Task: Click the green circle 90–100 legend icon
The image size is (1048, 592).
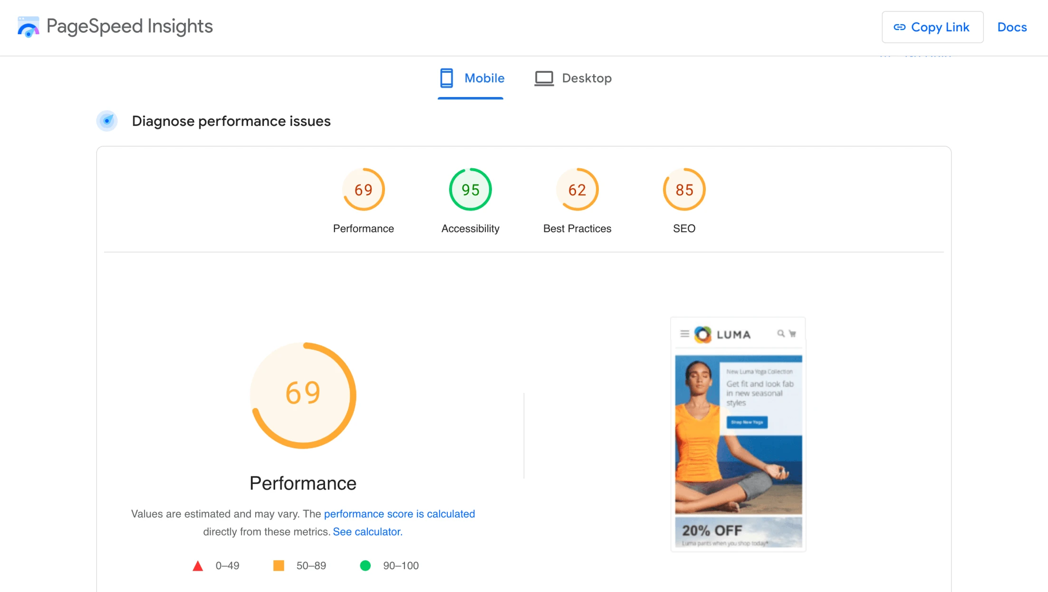Action: pos(365,566)
